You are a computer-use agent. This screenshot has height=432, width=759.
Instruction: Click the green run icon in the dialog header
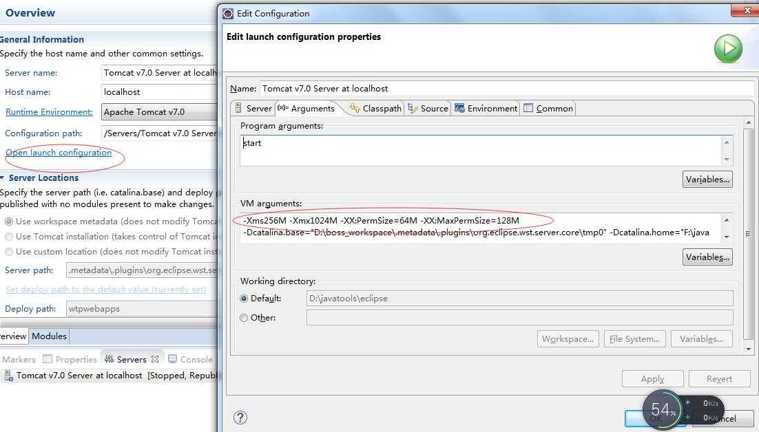click(728, 48)
